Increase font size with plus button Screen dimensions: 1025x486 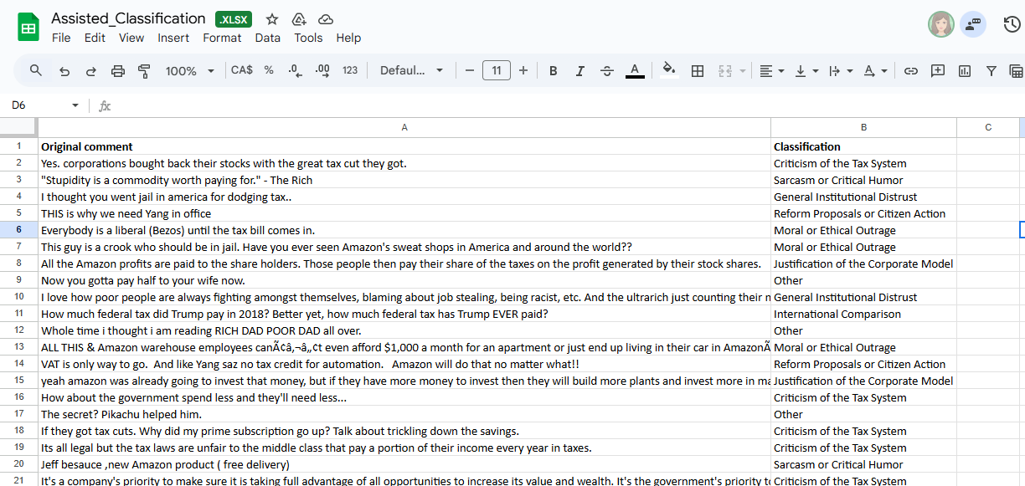coord(523,71)
